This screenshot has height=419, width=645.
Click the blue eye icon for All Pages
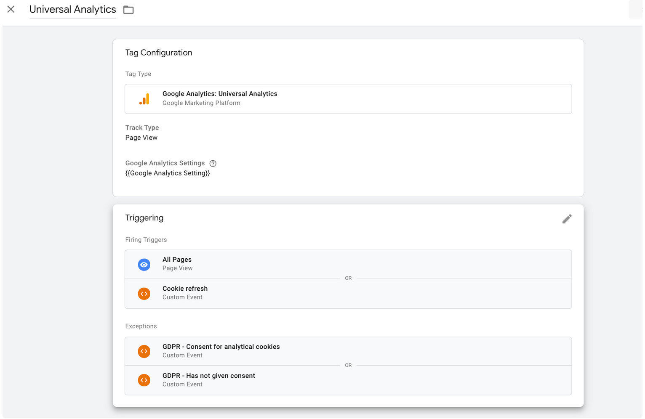[144, 265]
